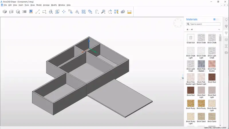
Task: Click the BricsCAD document icon beside File
Action: coord(2,5)
